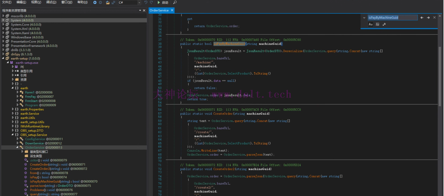This screenshot has height=196, width=444.
Task: Expand replace options chevron in find box
Action: pyautogui.click(x=364, y=18)
